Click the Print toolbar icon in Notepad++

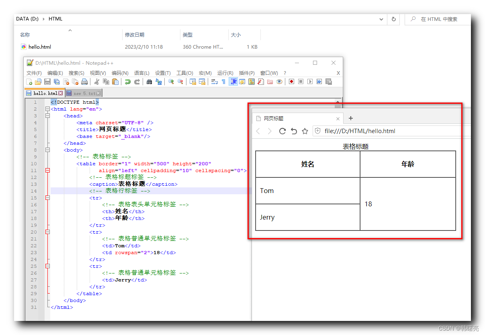click(84, 82)
